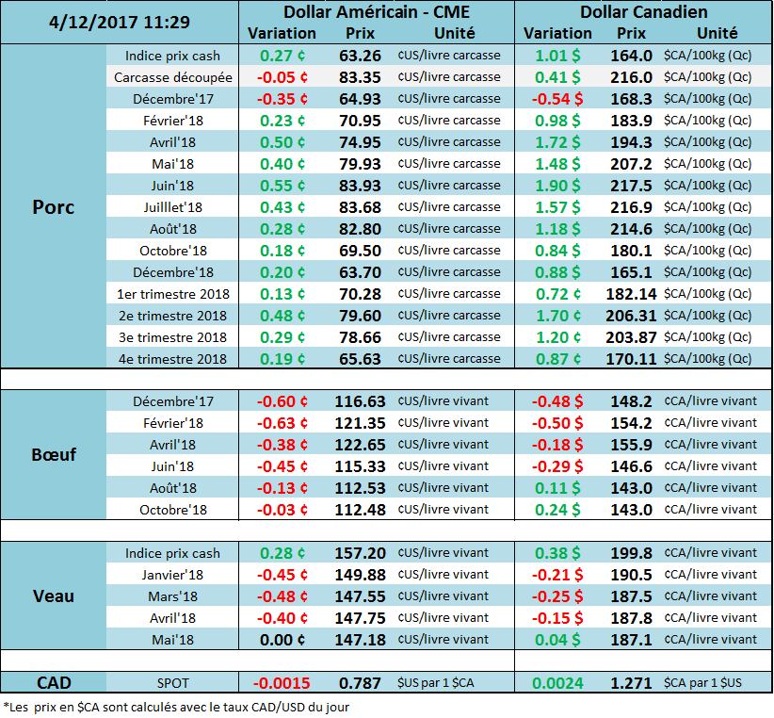
Task: Click the Veau category cell
Action: tap(53, 596)
